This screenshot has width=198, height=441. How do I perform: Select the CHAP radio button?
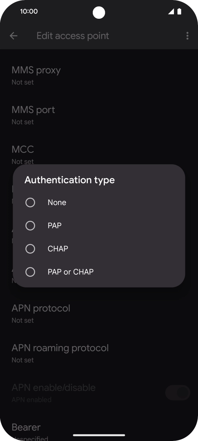pos(30,249)
